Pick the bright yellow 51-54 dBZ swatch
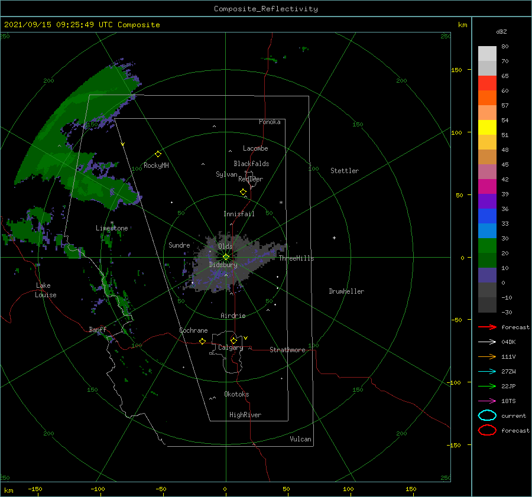The image size is (532, 497). tap(487, 128)
